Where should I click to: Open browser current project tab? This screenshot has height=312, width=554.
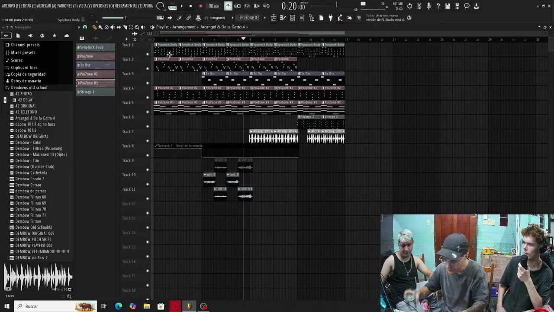coord(18,36)
